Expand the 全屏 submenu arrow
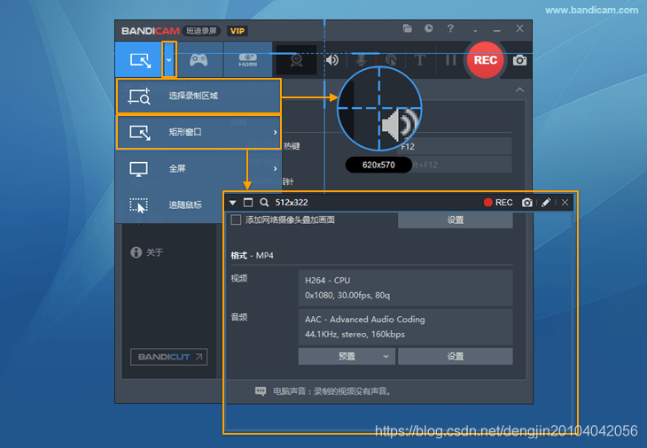This screenshot has height=448, width=647. [x=276, y=168]
